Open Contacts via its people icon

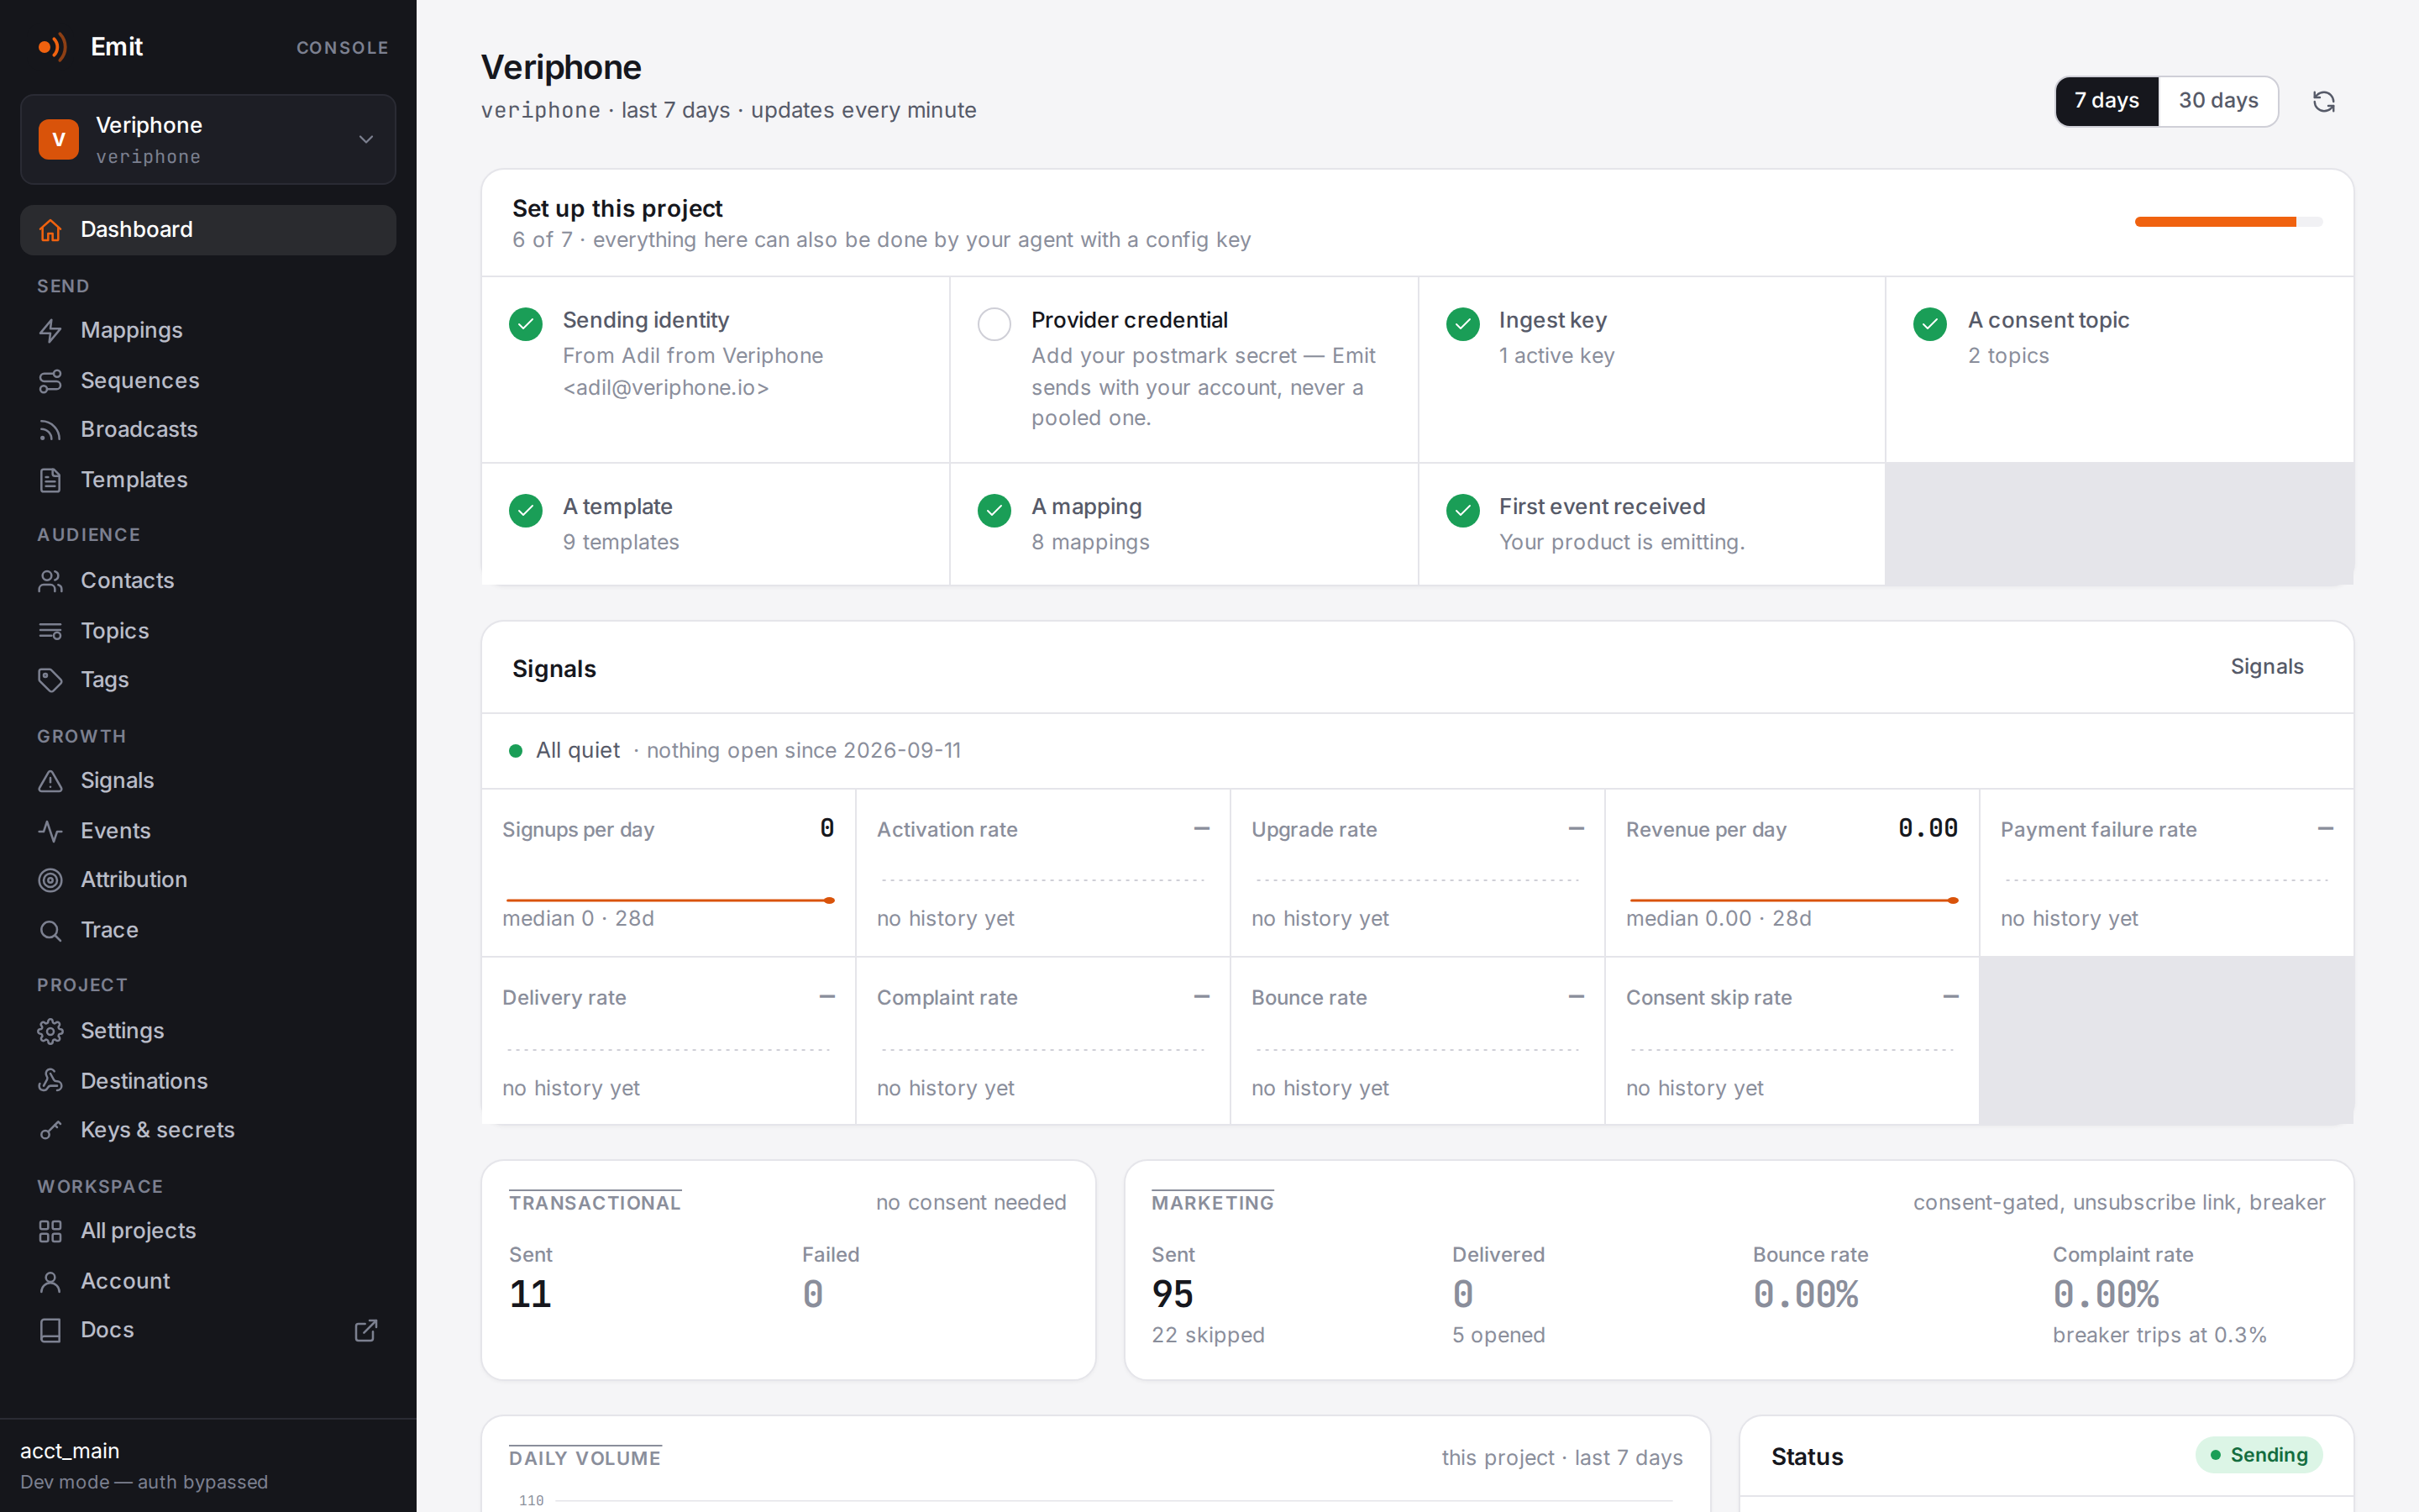pyautogui.click(x=50, y=581)
